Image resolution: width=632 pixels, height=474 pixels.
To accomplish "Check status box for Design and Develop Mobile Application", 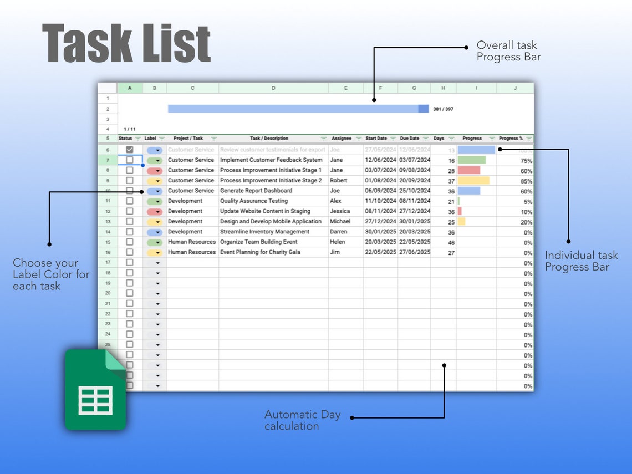I will pyautogui.click(x=129, y=221).
